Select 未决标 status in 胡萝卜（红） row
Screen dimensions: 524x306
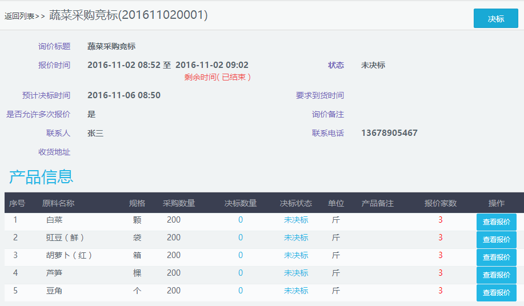click(296, 256)
